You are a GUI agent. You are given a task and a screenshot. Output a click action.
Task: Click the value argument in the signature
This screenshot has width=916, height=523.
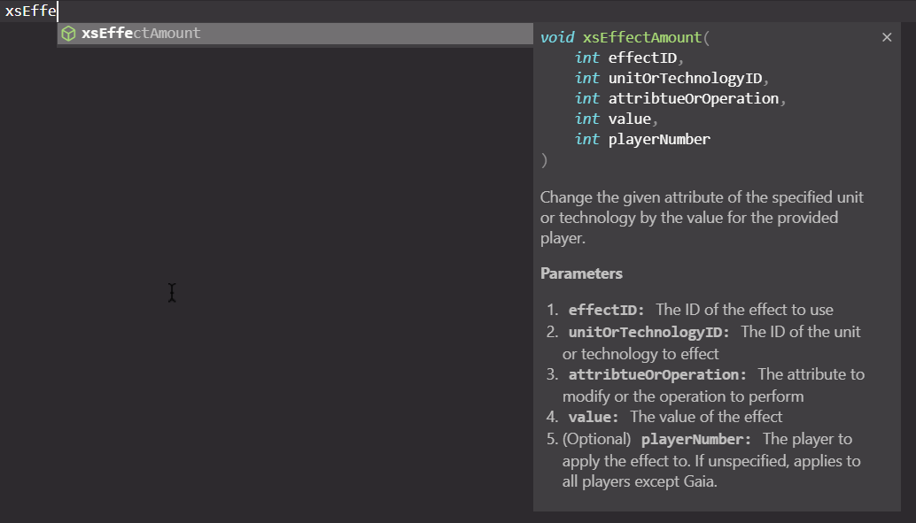(630, 119)
